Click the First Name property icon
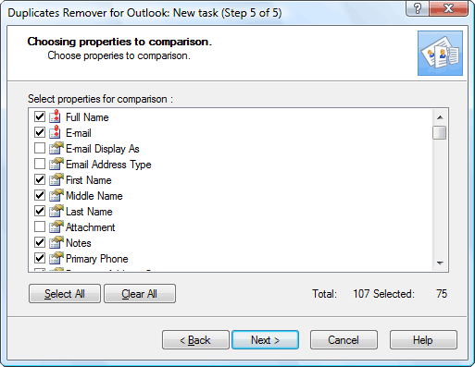 [56, 179]
